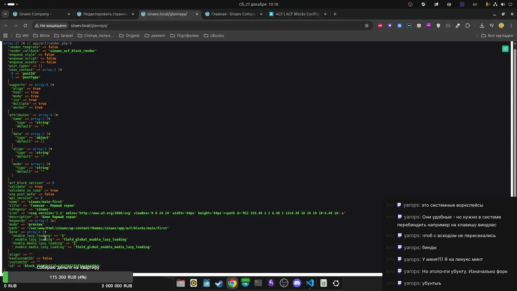This screenshot has width=517, height=291.
Task: Switch to the 'Редактировать страницу' tab
Action: [x=106, y=14]
